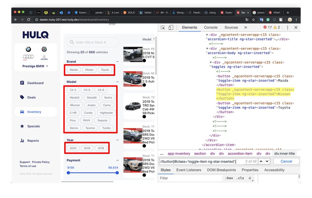The image size is (312, 198).
Task: Toggle the CX-5 model filter
Action: [x=87, y=90]
